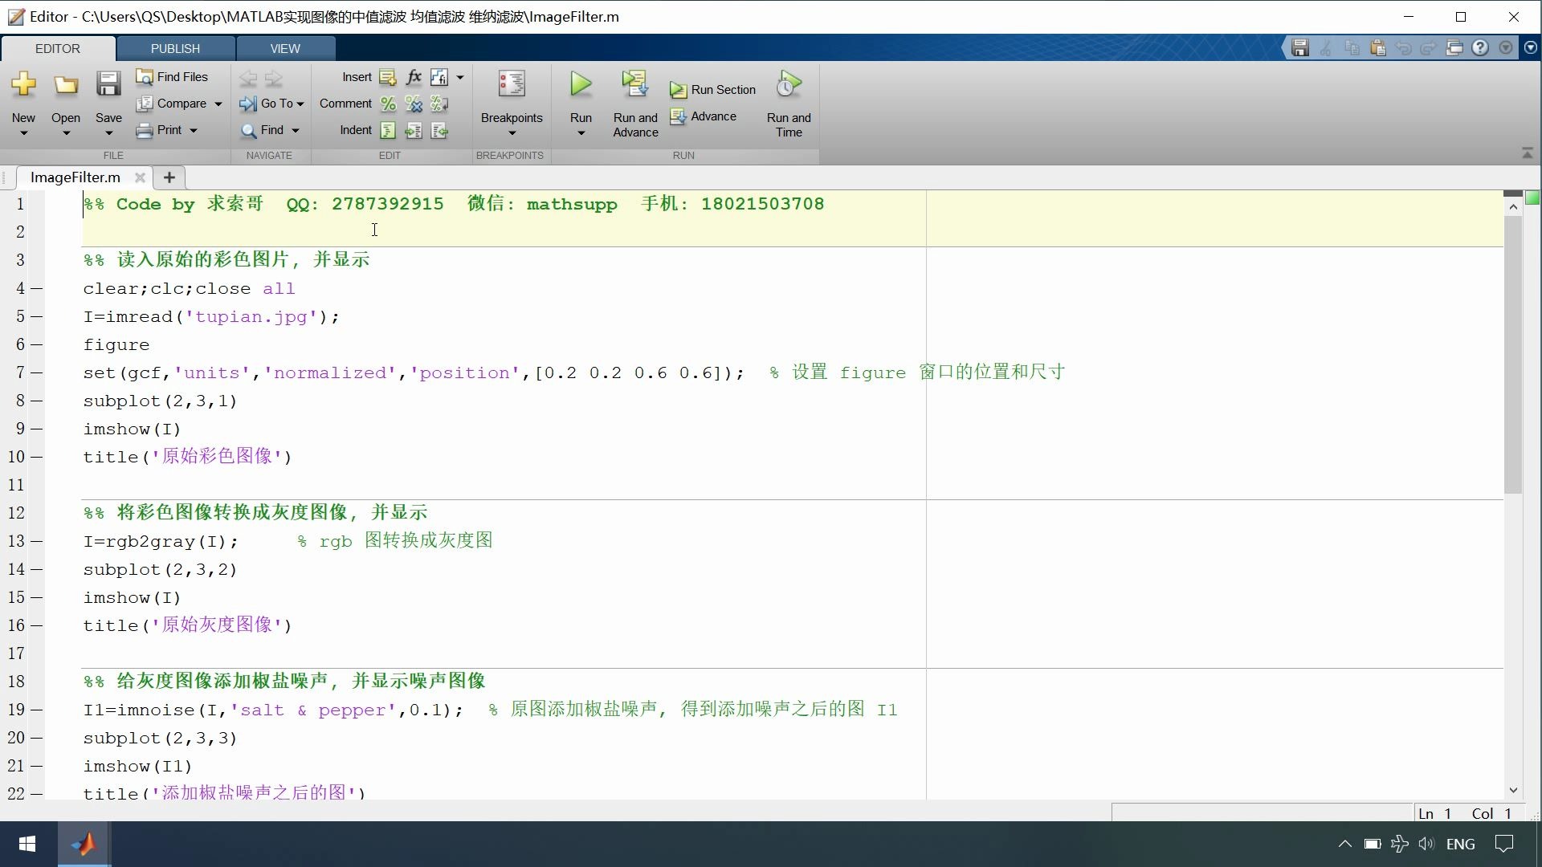Image resolution: width=1542 pixels, height=867 pixels.
Task: Click the Run Section button
Action: pos(713,90)
